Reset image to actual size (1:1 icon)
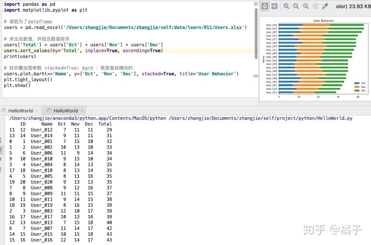 [306, 6]
